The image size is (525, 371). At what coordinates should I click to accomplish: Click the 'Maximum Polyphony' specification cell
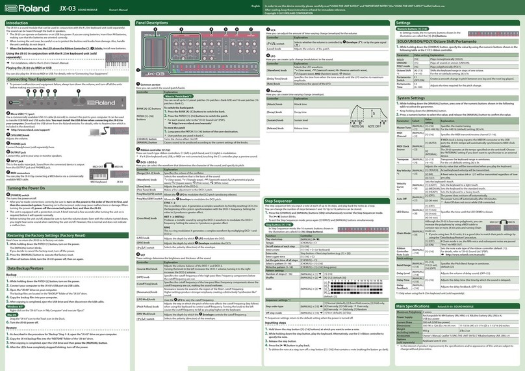[409, 312]
